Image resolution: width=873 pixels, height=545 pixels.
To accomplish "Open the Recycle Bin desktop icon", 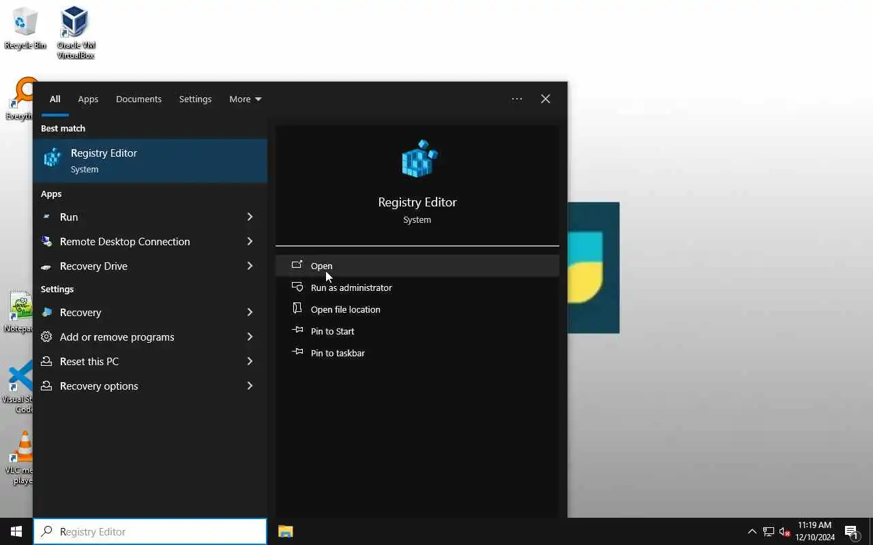I will click(x=25, y=28).
